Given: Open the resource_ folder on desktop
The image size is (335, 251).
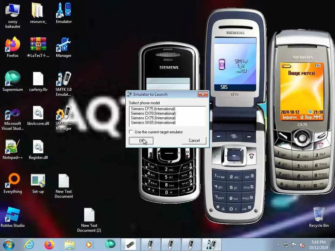Looking at the screenshot, I should pos(38,13).
